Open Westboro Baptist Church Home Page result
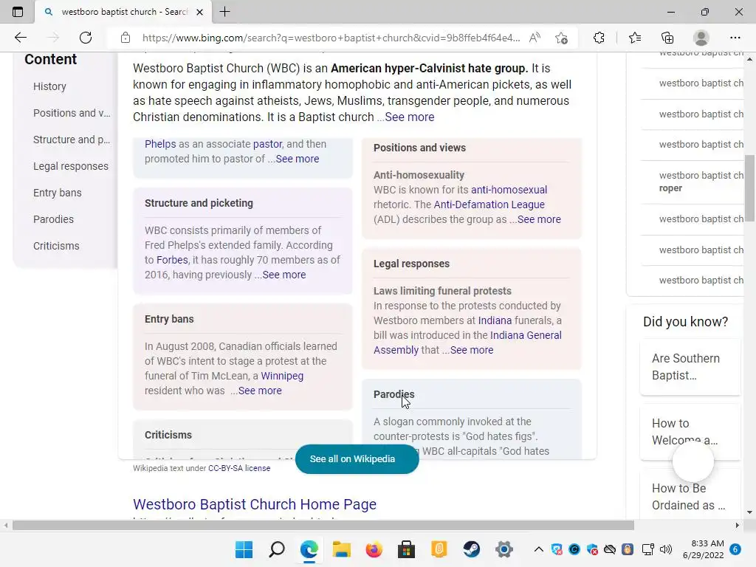 point(255,504)
